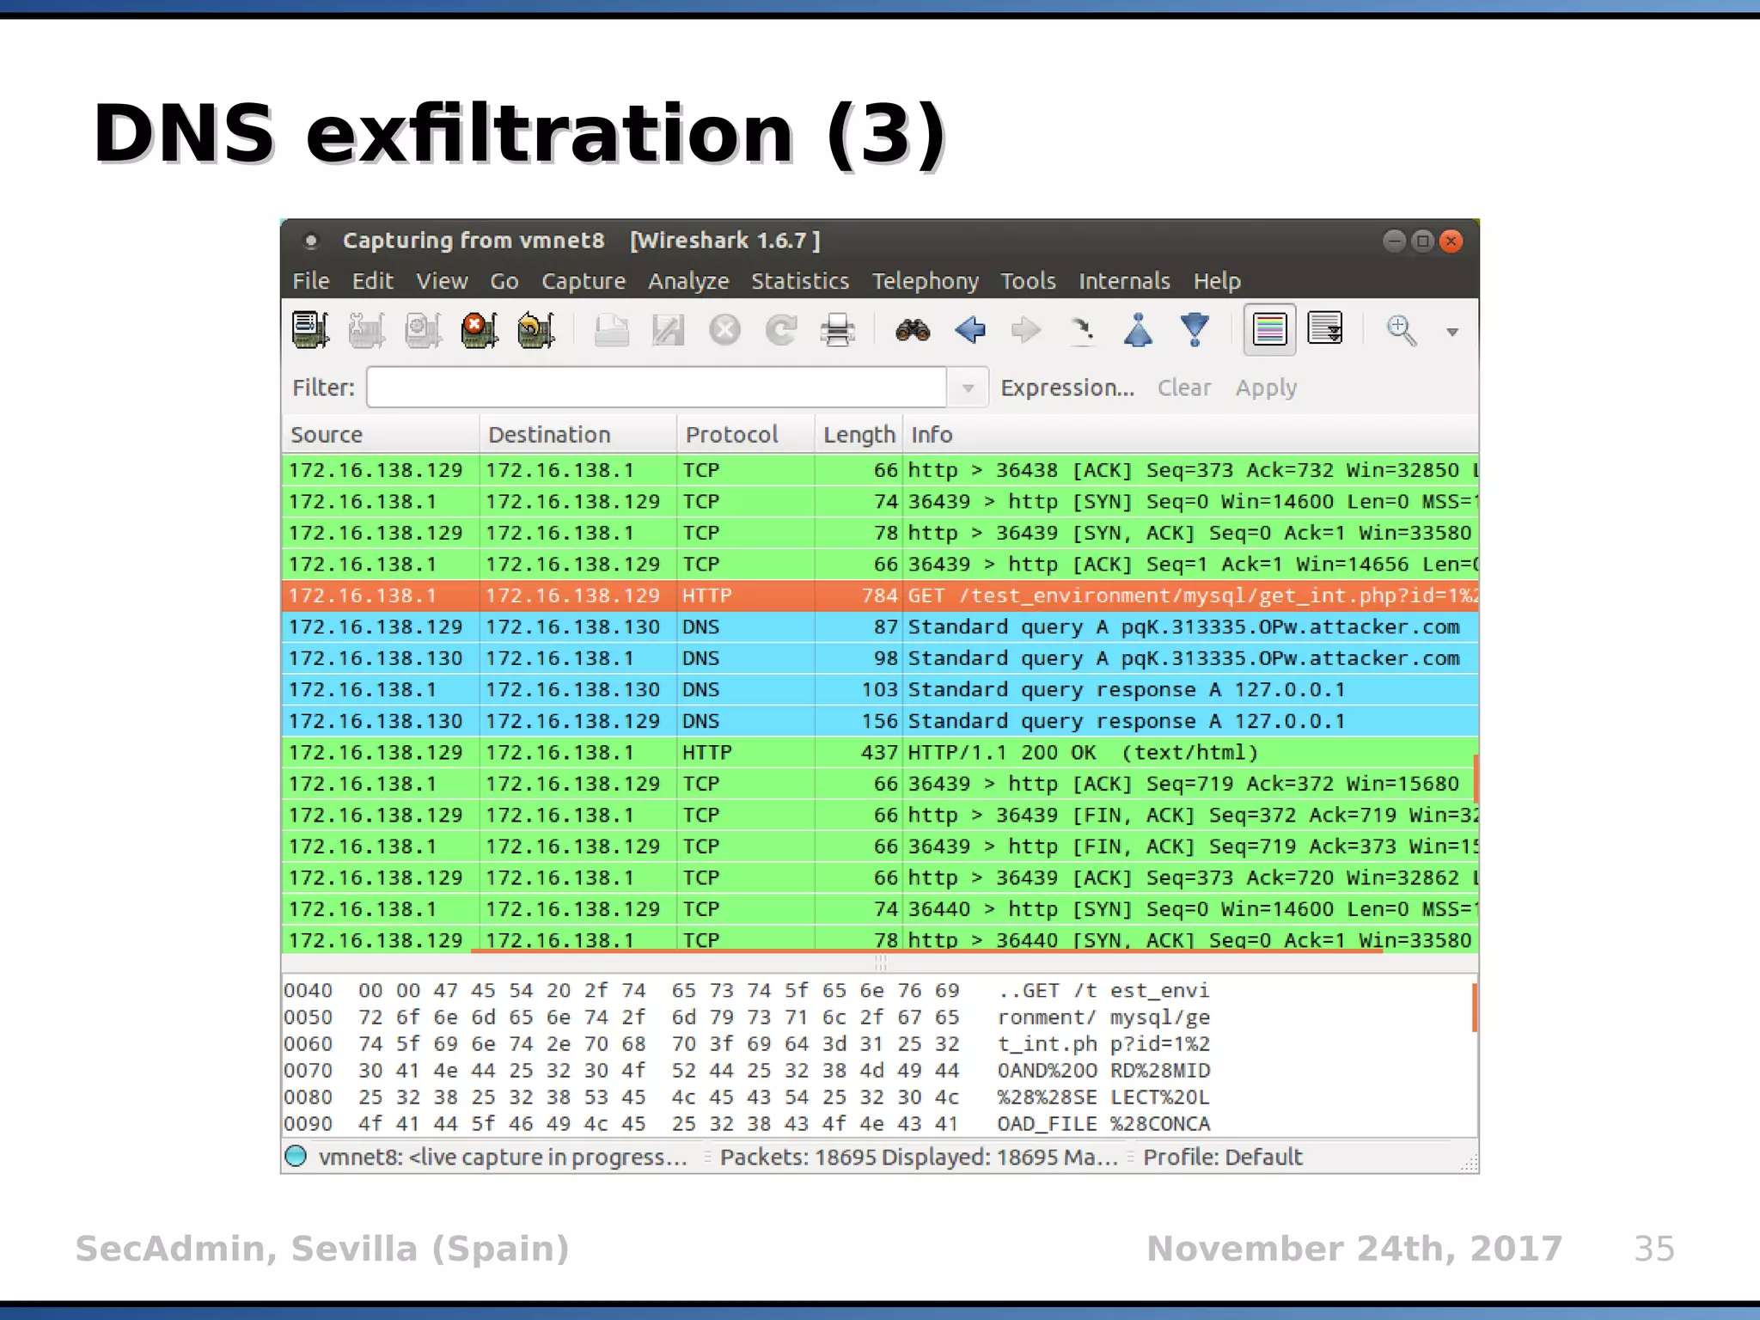Click the window menu dot in titlebar
The width and height of the screenshot is (1760, 1320).
[x=311, y=241]
